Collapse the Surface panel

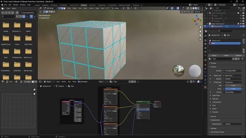[x=213, y=67]
